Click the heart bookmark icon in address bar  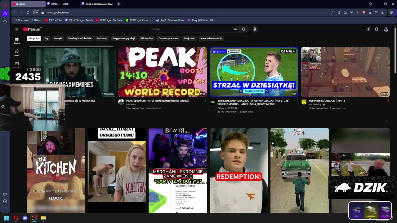pyautogui.click(x=364, y=12)
